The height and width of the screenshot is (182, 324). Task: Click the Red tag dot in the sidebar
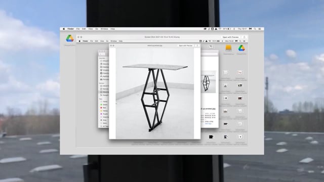pos(101,108)
